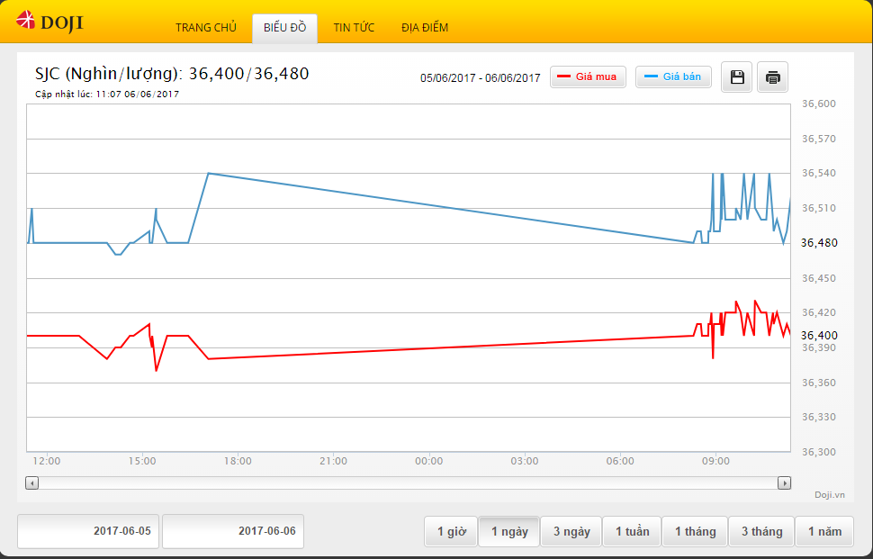Viewport: 873px width, 559px height.
Task: Select the 1 năm time range
Action: click(824, 532)
